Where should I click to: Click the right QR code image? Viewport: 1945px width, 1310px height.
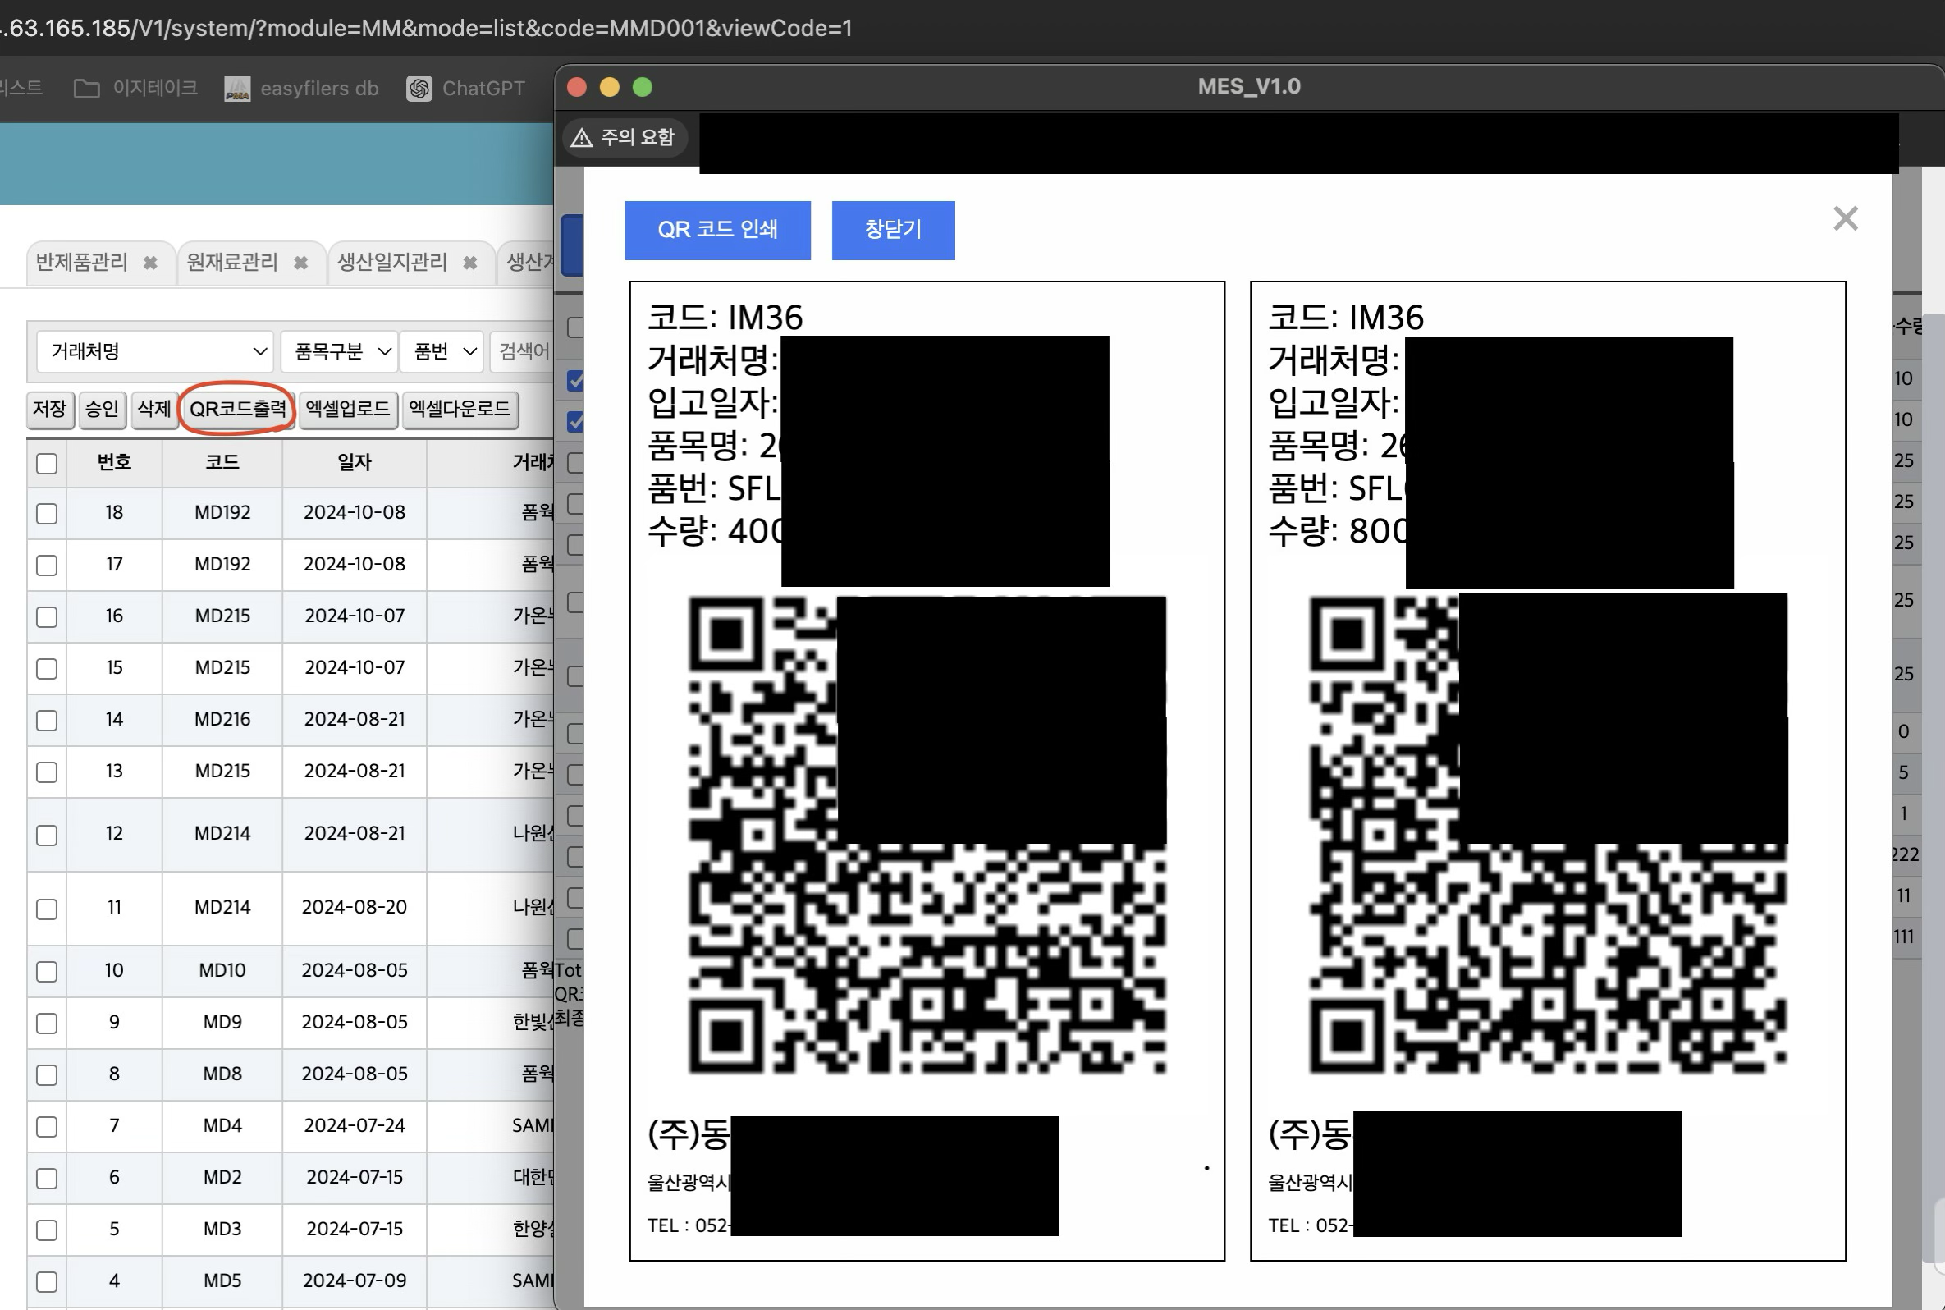click(x=1549, y=835)
